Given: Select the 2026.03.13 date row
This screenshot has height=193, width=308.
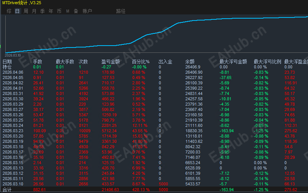Looking at the screenshot, I should (13, 168).
